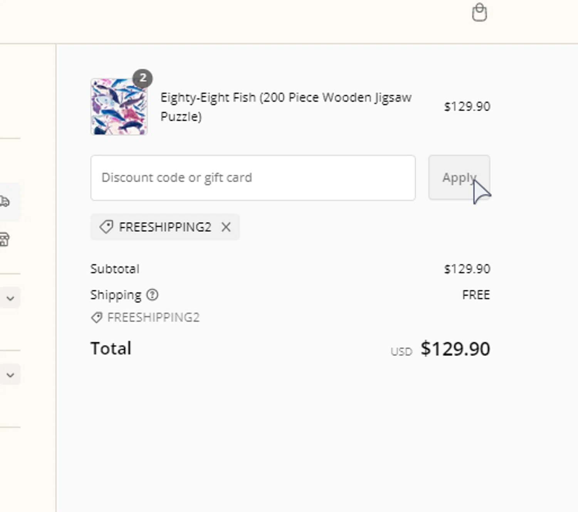Select the store pickup icon at left edge
This screenshot has height=512, width=578.
[5, 239]
